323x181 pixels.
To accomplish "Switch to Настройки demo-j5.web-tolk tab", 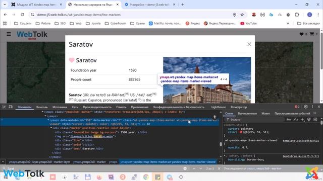I will click(x=150, y=5).
